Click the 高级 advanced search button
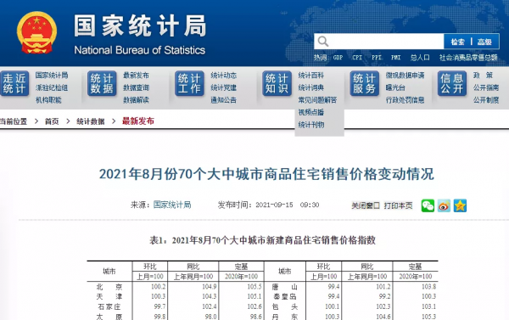Screen dimensions: 509x320 484,42
